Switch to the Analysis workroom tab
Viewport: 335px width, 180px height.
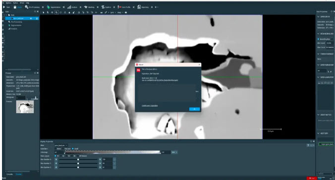click(72, 7)
